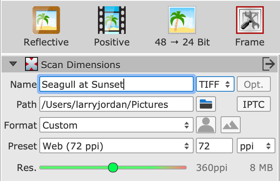
Task: Open the Web (72 ppi) preset dropdown
Action: pos(116,146)
